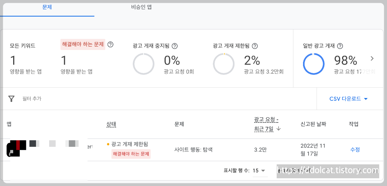Click help icon beside 광고 게재 중지됨

[175, 46]
